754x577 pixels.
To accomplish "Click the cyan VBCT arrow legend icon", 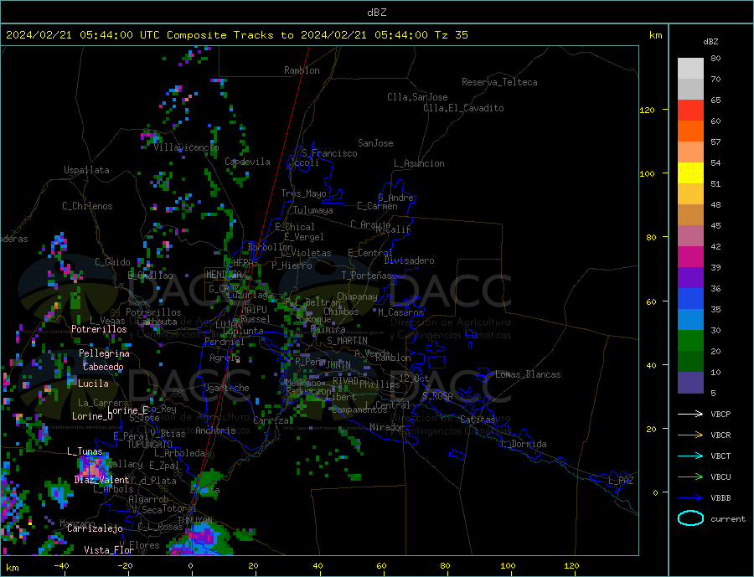I will click(690, 456).
